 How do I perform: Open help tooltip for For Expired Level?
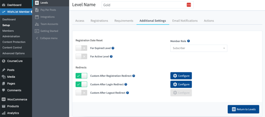[113, 48]
